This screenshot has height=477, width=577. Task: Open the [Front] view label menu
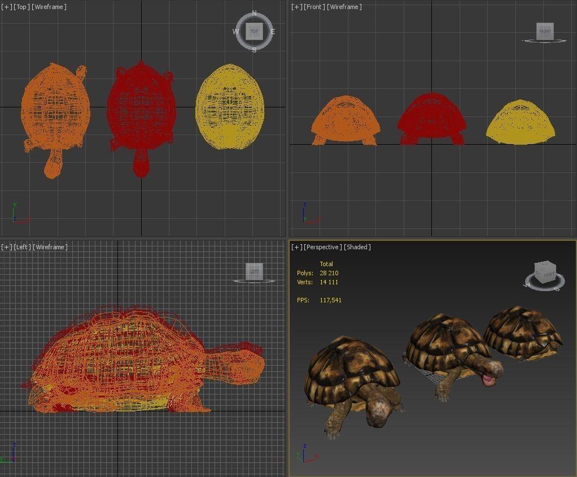coord(314,7)
